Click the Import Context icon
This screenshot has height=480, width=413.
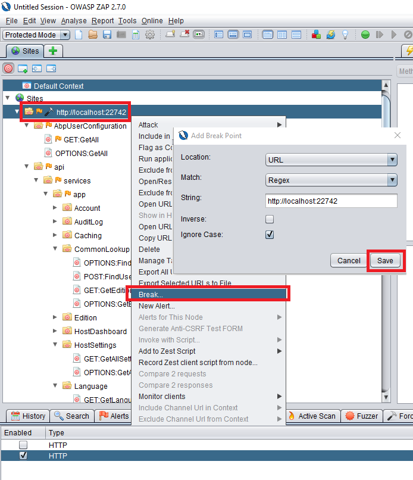pyautogui.click(x=37, y=68)
